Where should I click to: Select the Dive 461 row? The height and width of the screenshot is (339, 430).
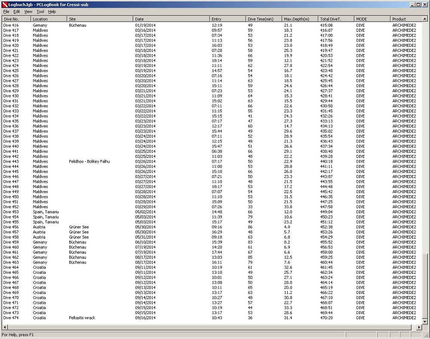coord(212,252)
